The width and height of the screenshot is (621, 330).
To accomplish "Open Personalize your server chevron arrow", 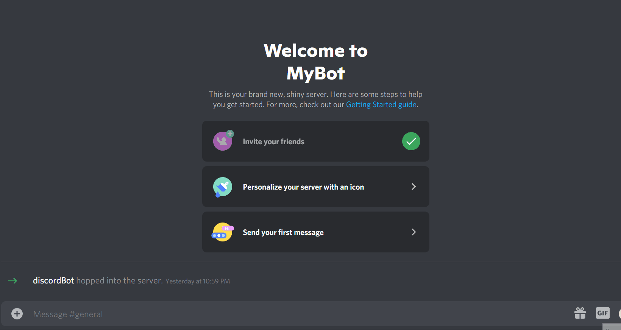I will [413, 187].
